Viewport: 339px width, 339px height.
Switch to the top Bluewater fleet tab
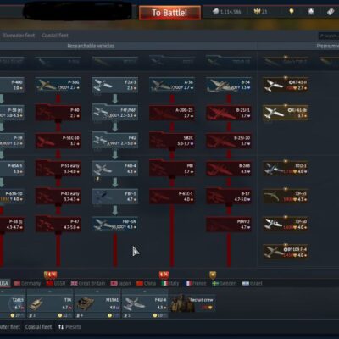click(19, 36)
